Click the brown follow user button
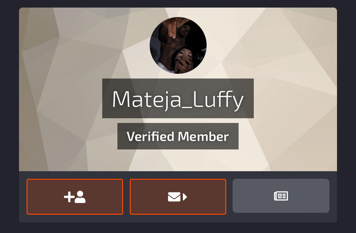The width and height of the screenshot is (356, 233). point(75,196)
